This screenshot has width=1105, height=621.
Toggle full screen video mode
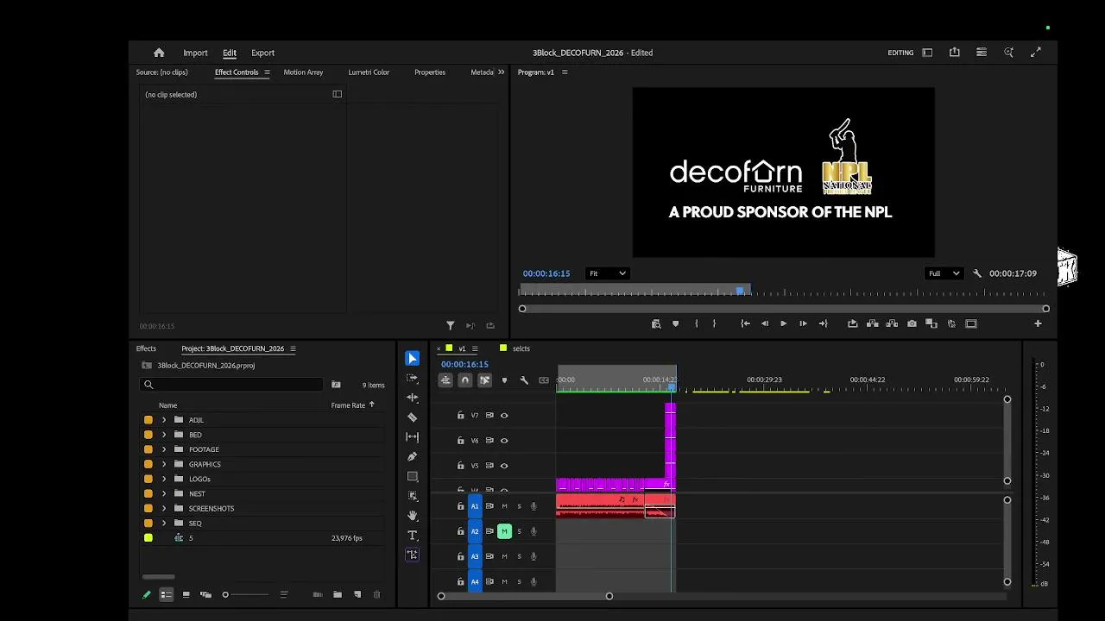tap(1035, 53)
